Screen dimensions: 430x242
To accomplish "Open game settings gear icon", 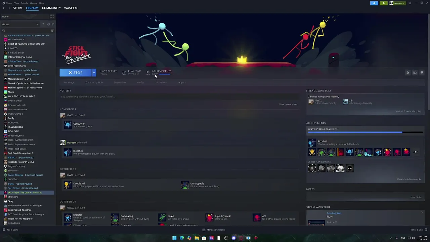I will pos(408,73).
